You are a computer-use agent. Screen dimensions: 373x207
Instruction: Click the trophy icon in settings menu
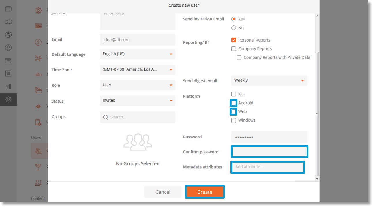[x=38, y=167]
